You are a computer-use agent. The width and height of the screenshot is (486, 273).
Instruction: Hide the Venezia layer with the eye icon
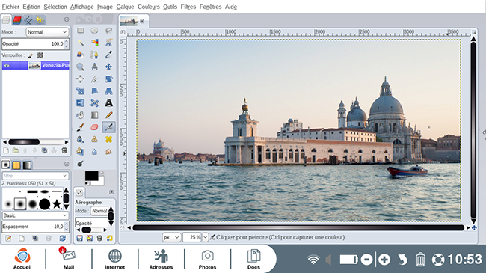(7, 66)
